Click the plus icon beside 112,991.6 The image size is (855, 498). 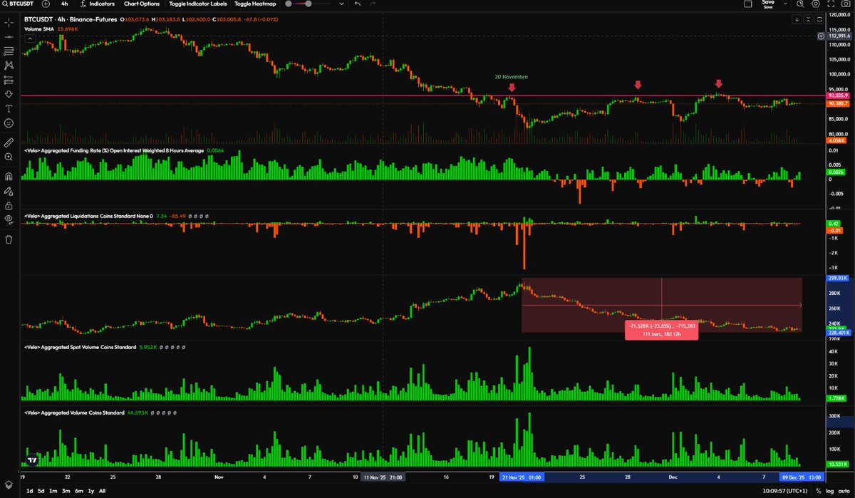[x=822, y=35]
